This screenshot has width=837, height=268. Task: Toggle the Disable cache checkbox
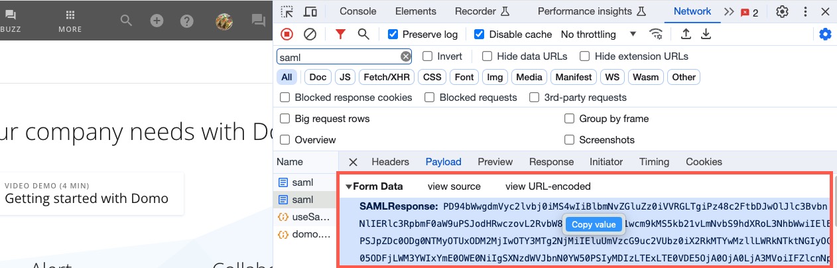pyautogui.click(x=480, y=34)
